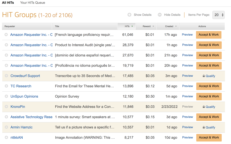Open requester link Assistive Technology Rese
Viewport: 231px width, 144px height.
click(31, 117)
